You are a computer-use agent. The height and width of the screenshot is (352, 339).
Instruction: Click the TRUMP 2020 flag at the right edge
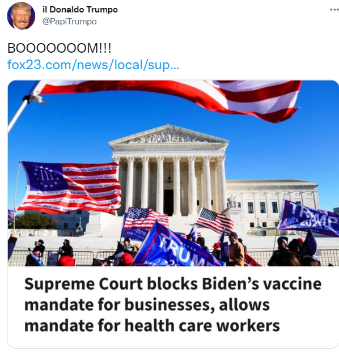coord(309,219)
